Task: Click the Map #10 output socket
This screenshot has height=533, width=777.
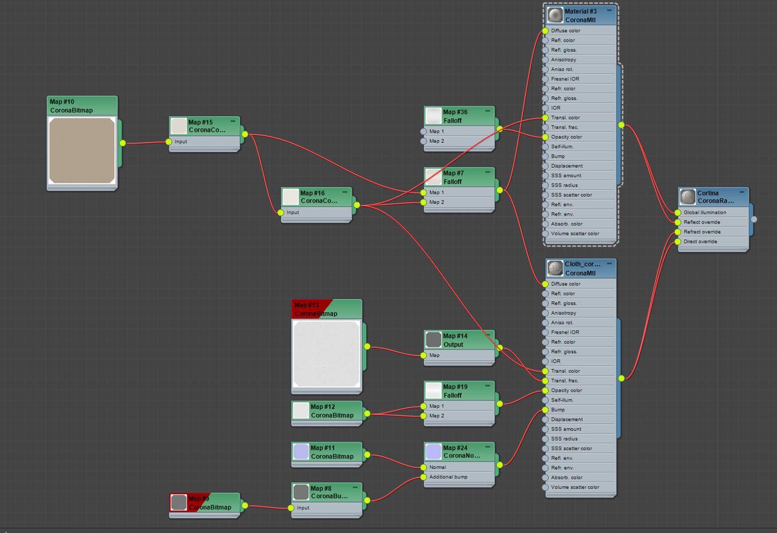Action: coord(122,143)
